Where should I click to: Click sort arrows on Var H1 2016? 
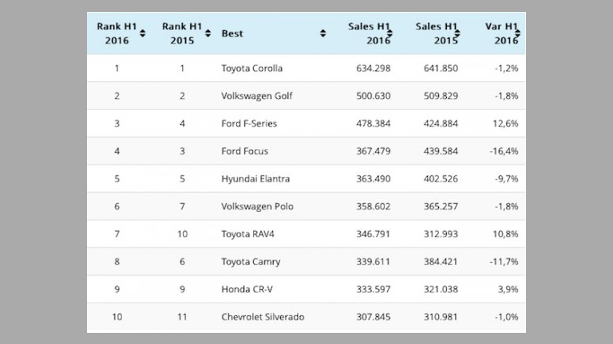[x=517, y=33]
